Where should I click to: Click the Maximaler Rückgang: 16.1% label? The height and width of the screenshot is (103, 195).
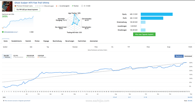point(61,19)
